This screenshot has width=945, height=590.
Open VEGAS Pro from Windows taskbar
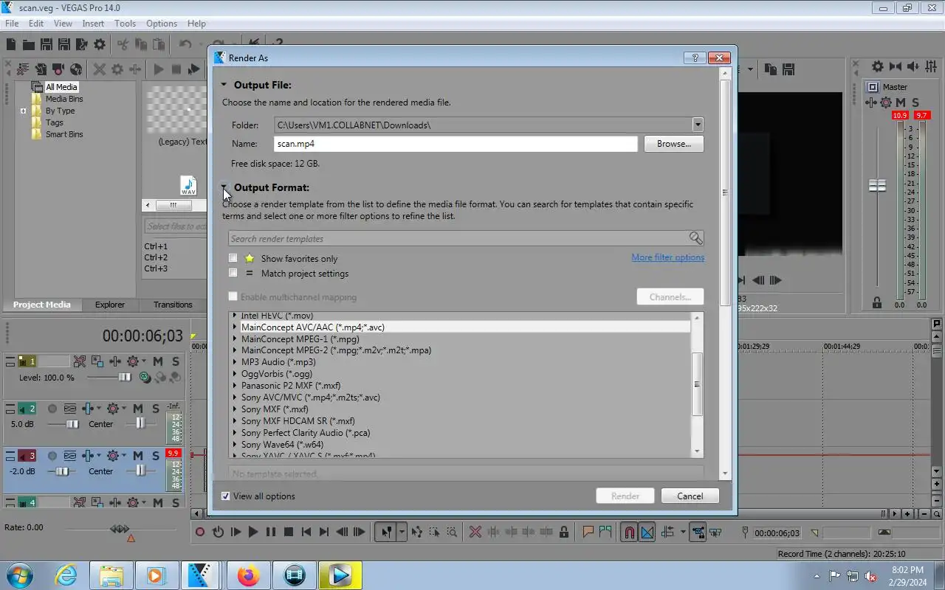[x=199, y=575]
